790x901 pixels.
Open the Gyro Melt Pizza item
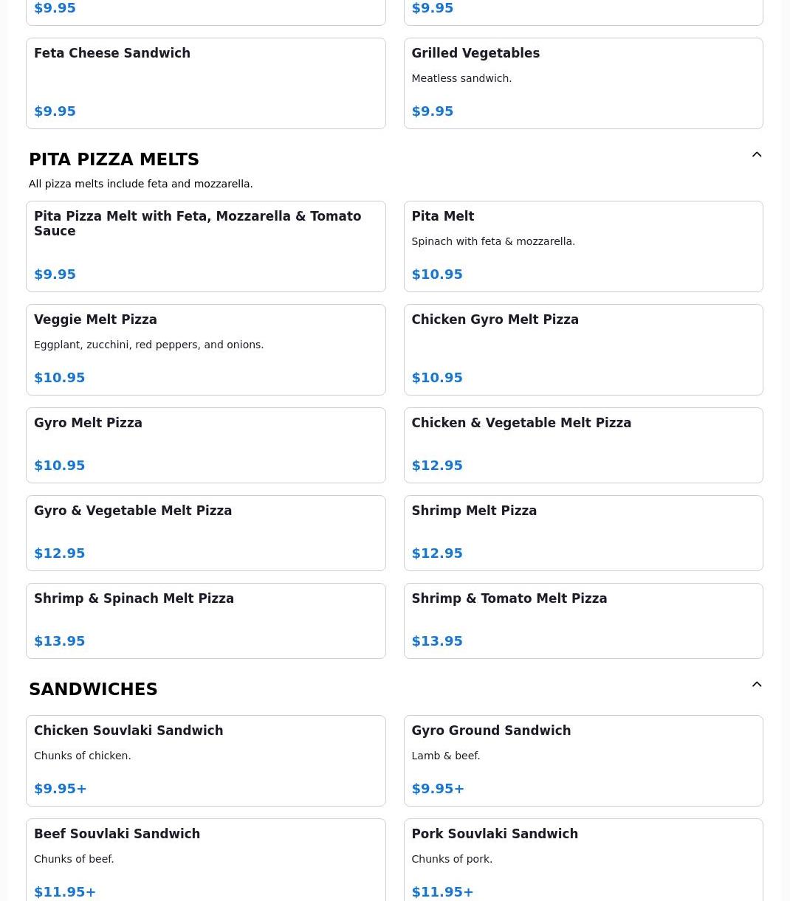(205, 446)
